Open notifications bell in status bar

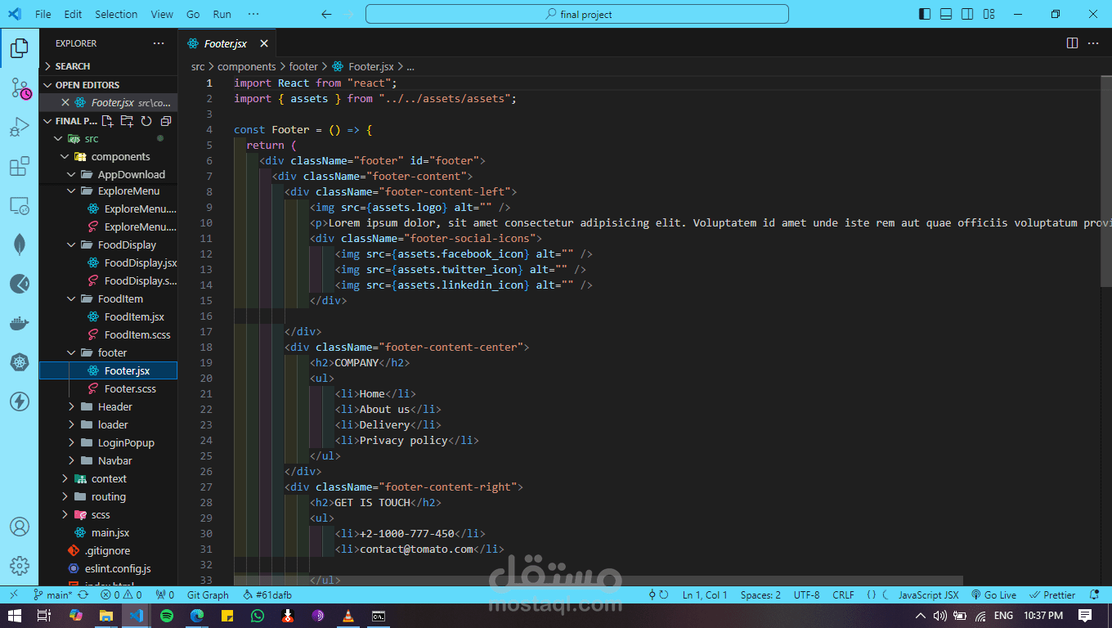click(x=1095, y=595)
